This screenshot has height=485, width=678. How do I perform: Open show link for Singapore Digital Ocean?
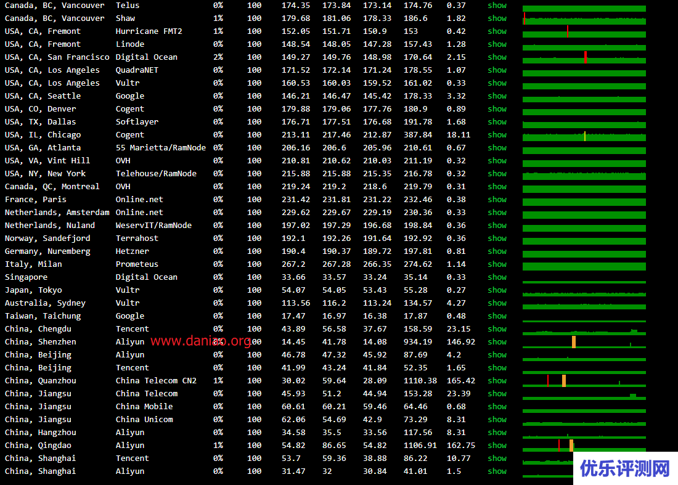pos(497,277)
